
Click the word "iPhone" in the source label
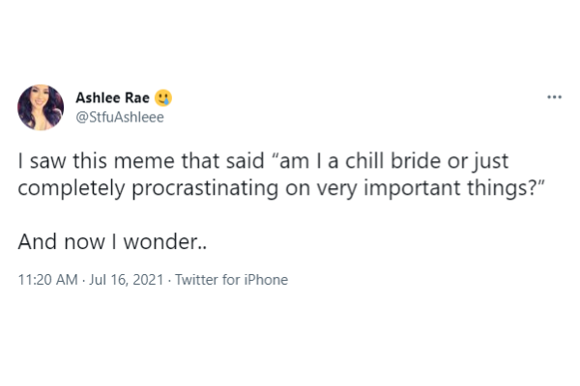coord(265,280)
